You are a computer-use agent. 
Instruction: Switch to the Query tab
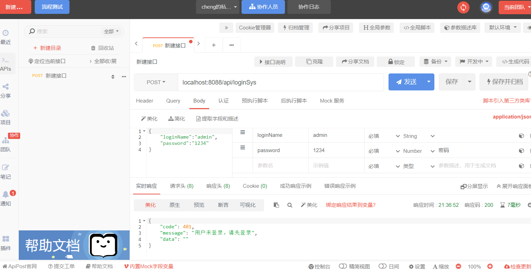[x=173, y=101]
